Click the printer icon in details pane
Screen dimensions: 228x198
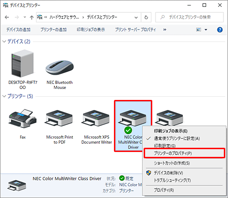(x=17, y=185)
